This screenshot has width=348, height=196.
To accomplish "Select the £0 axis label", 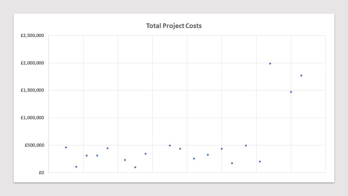I will click(41, 173).
